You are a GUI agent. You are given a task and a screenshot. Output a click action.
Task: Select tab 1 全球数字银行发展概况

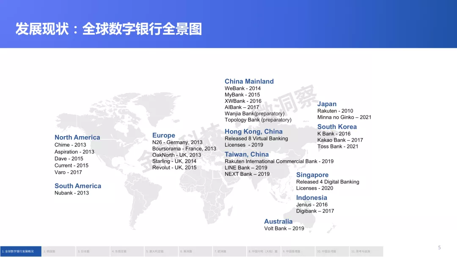pos(21,251)
